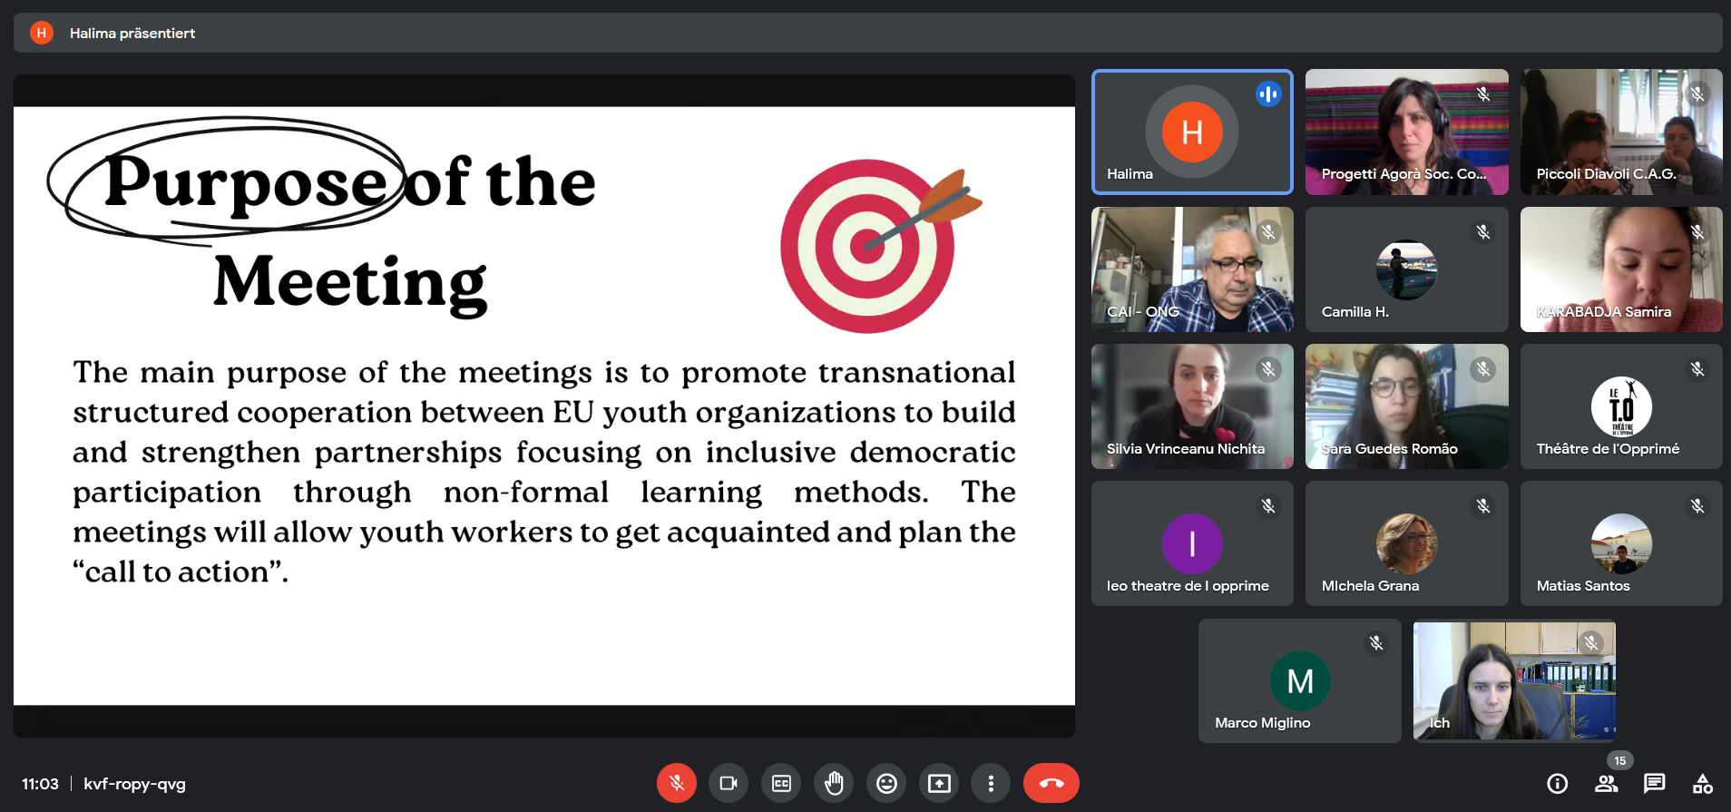The width and height of the screenshot is (1731, 812).
Task: Open emoji reactions
Action: (x=886, y=783)
